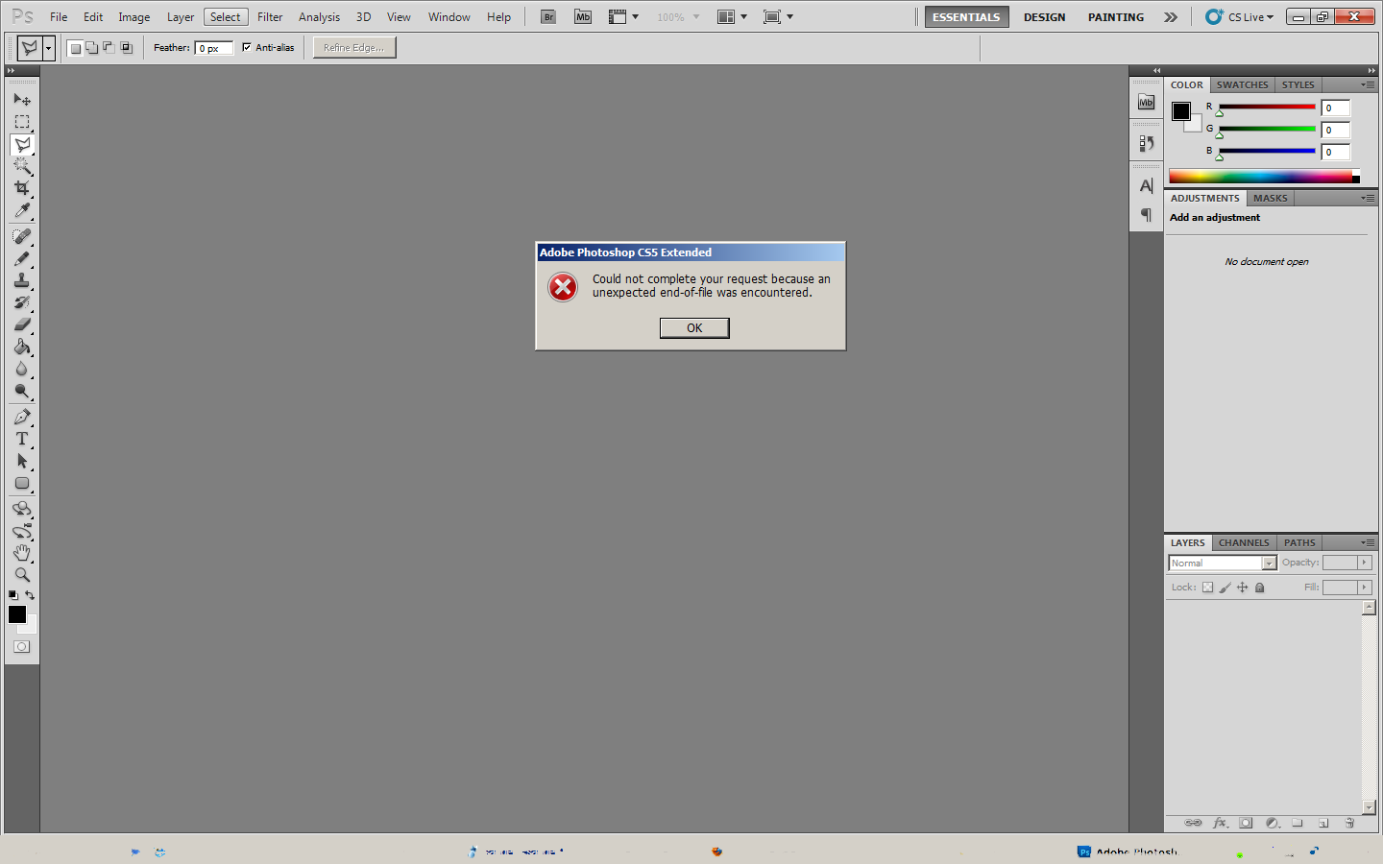
Task: Select the History Brush tool
Action: pos(22,302)
